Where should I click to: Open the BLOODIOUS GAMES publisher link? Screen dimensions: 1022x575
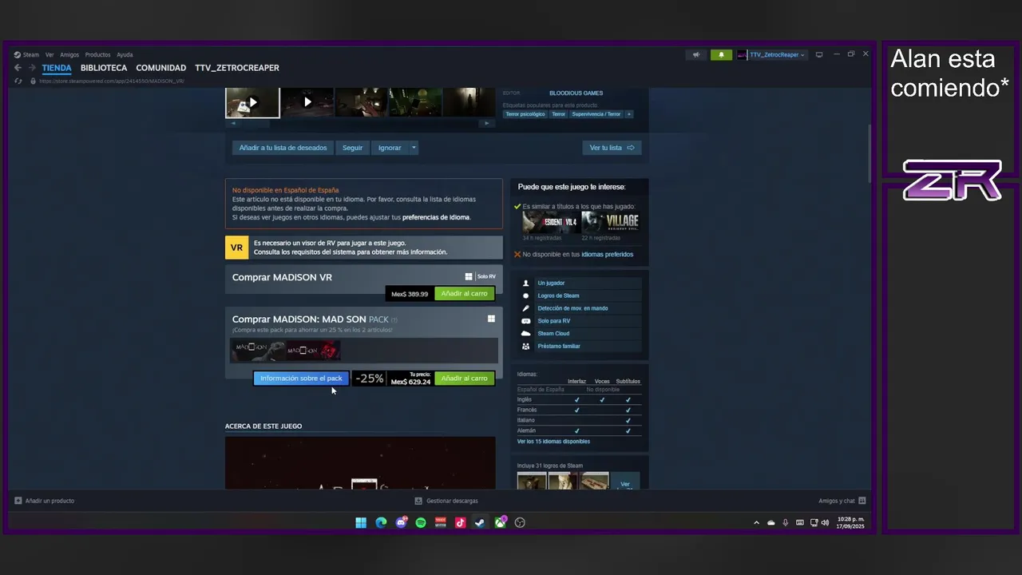[x=576, y=93]
